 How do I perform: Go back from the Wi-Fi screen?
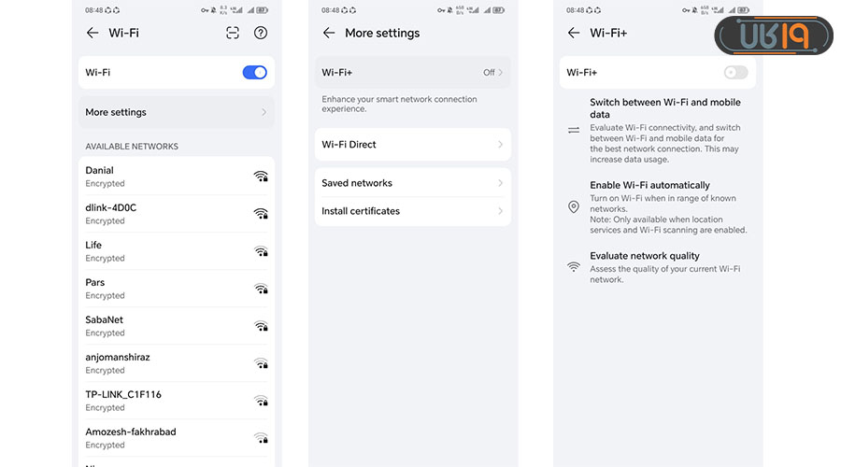tap(92, 33)
